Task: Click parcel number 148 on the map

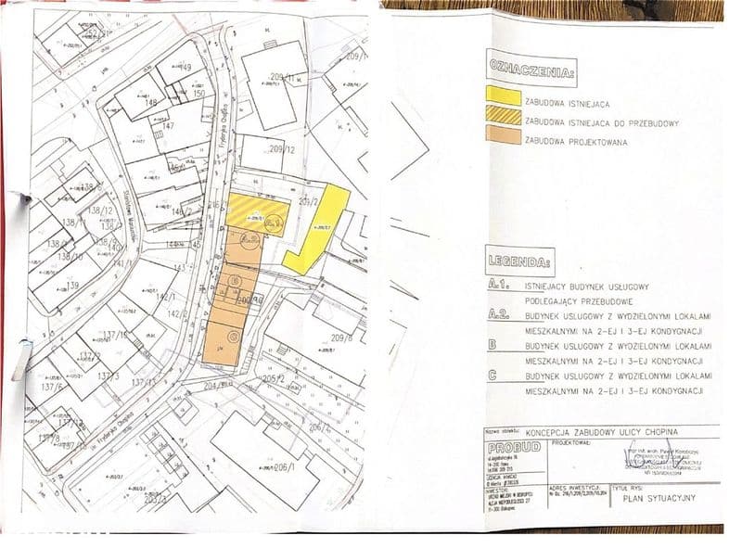Action: coord(152,102)
